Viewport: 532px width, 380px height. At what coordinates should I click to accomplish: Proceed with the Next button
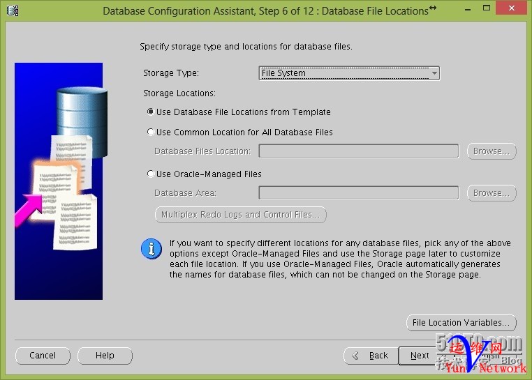tap(419, 356)
